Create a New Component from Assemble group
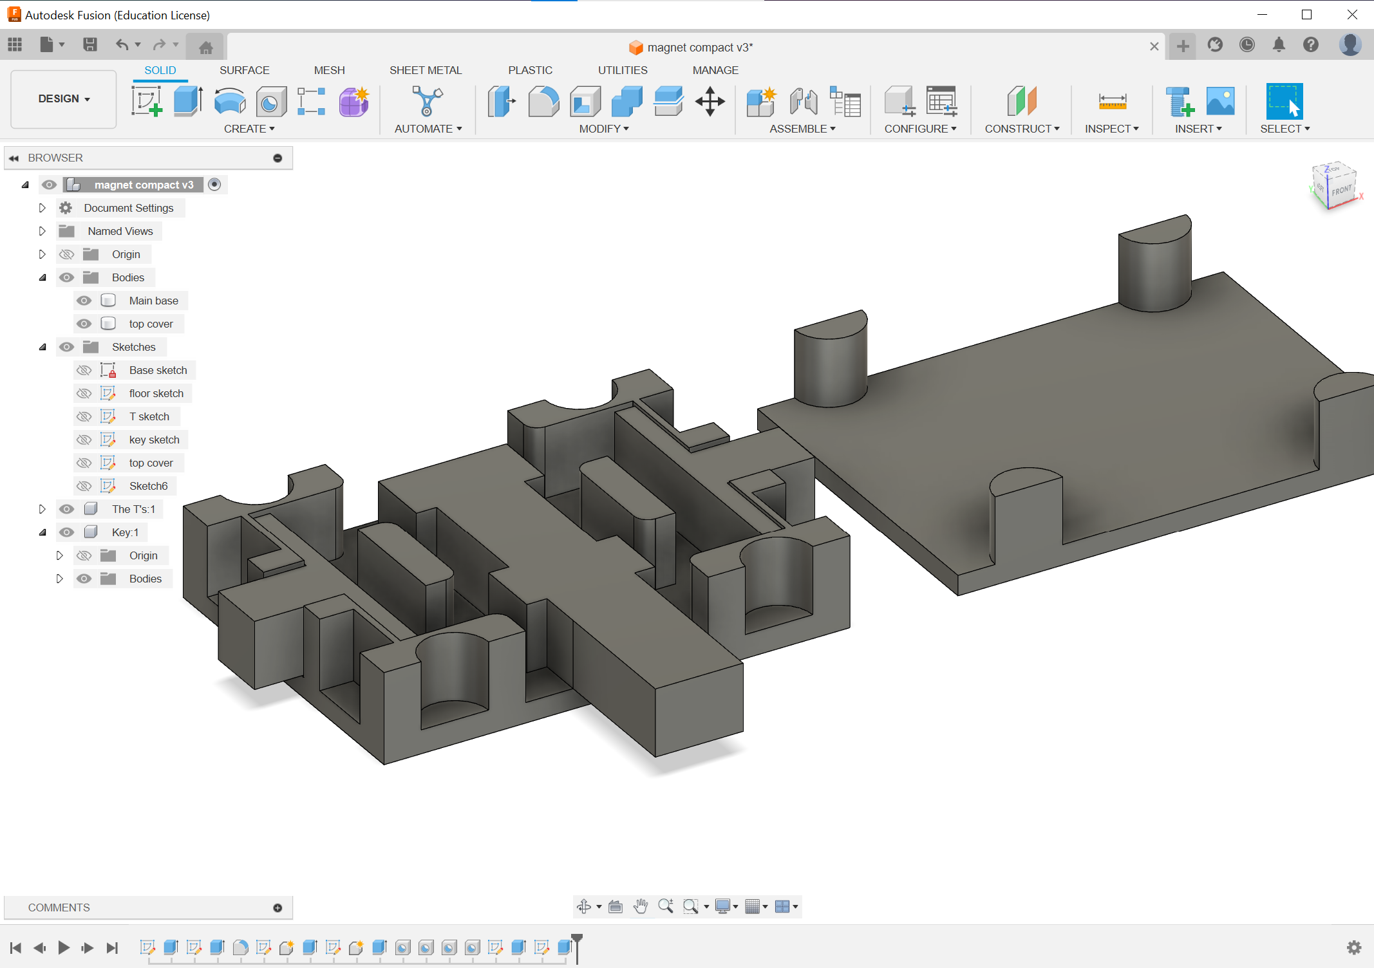1374x968 pixels. click(x=761, y=102)
